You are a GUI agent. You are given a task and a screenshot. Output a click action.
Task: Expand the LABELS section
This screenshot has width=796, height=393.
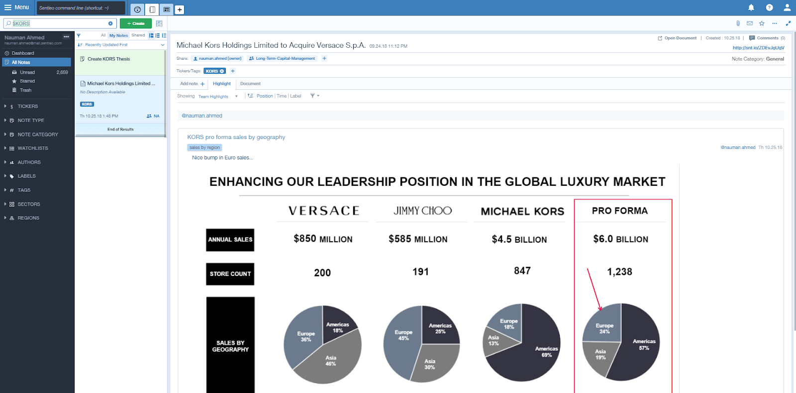[x=26, y=176]
